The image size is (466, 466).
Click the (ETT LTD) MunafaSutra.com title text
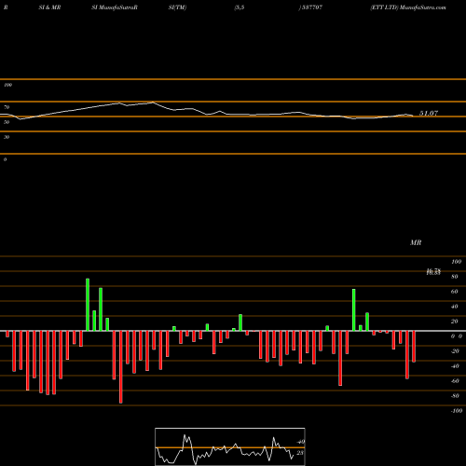[408, 7]
